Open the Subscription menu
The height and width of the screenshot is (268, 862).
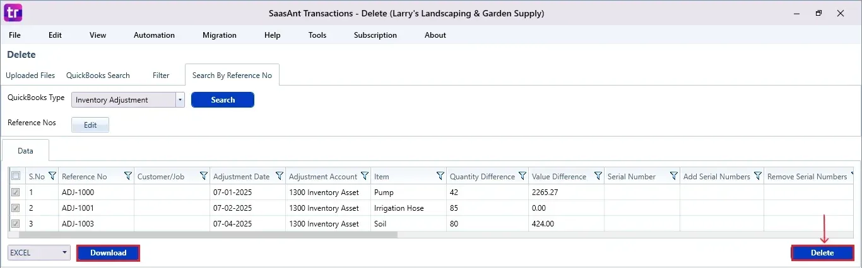375,35
